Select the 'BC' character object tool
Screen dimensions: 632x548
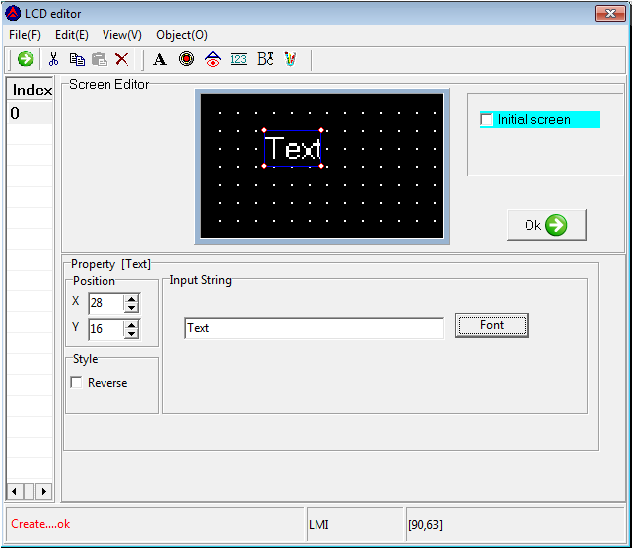265,59
